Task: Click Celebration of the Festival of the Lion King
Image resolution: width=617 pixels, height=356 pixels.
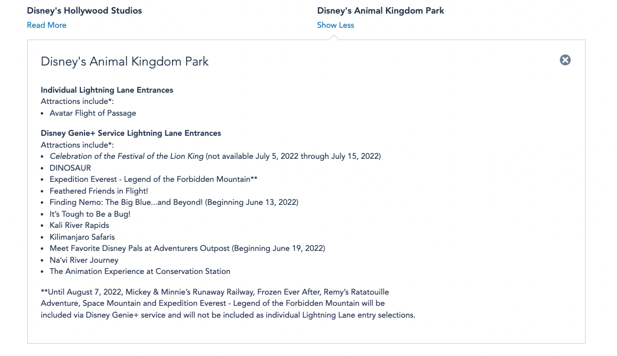Action: (x=126, y=156)
